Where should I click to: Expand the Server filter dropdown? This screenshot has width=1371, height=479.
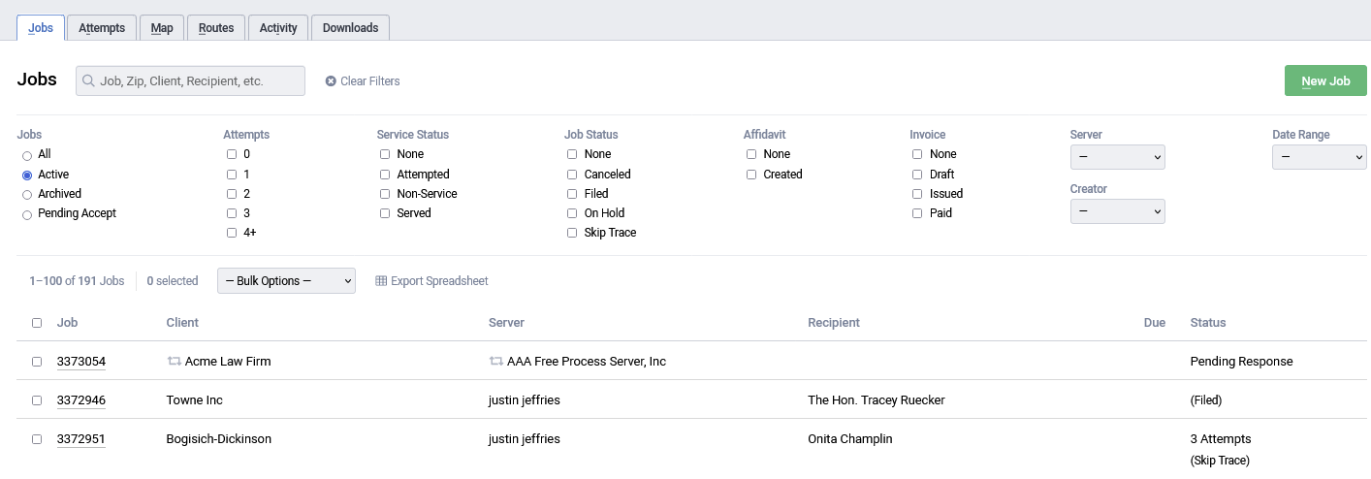pos(1117,157)
